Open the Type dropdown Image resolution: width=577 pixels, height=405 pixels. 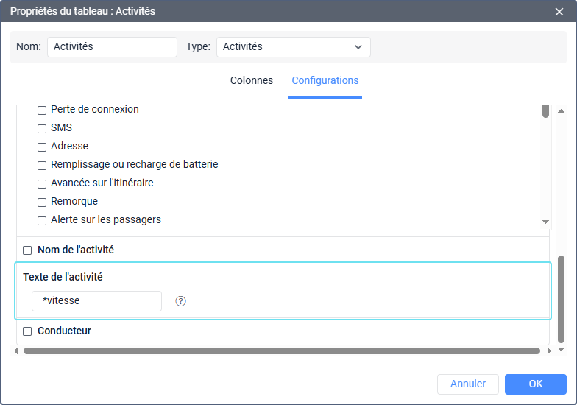coord(293,47)
